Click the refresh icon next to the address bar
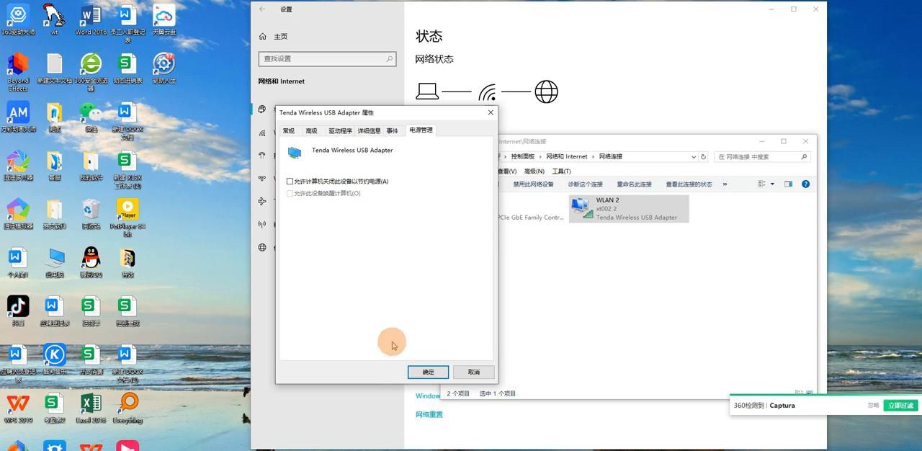The height and width of the screenshot is (451, 922). (x=702, y=156)
